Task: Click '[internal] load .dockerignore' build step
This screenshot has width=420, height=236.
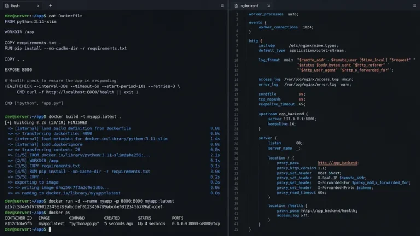Action: (x=45, y=144)
